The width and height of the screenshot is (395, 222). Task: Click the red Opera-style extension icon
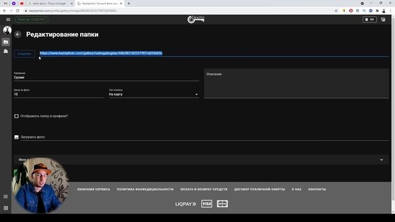pos(351,11)
